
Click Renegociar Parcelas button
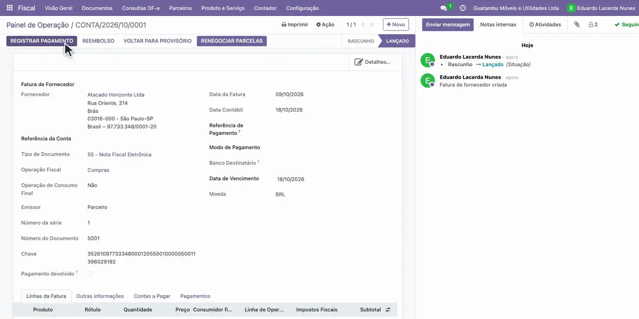click(x=232, y=41)
